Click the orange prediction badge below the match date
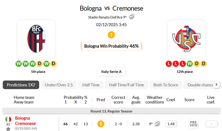The height and width of the screenshot is (131, 222). tap(111, 35)
